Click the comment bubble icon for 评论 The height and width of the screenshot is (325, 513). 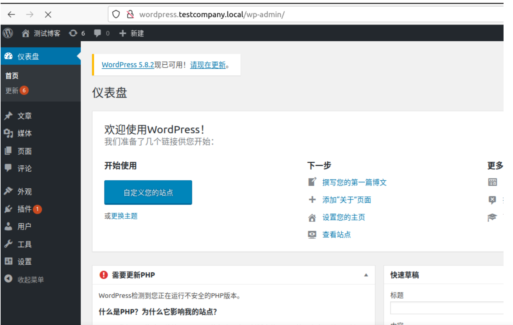(x=8, y=168)
